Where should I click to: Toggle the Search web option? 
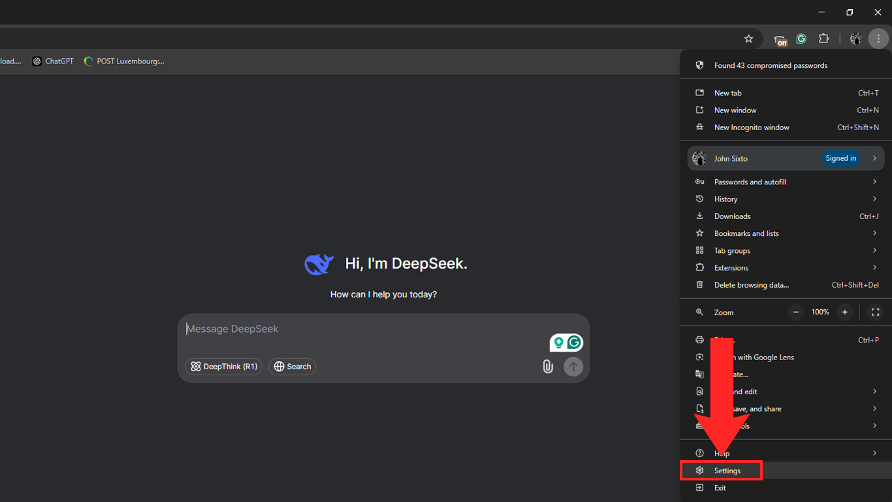(292, 367)
